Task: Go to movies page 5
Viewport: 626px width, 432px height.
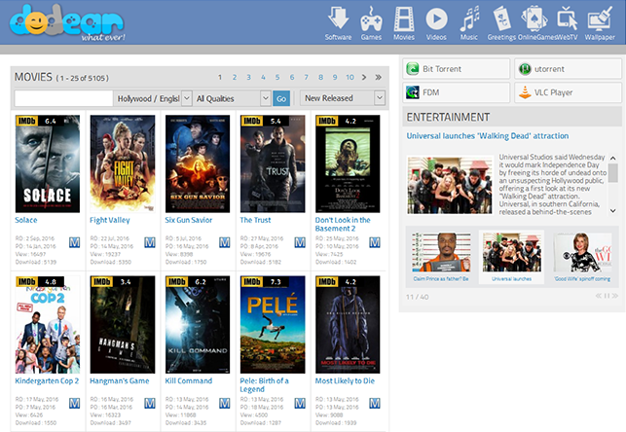Action: (277, 77)
